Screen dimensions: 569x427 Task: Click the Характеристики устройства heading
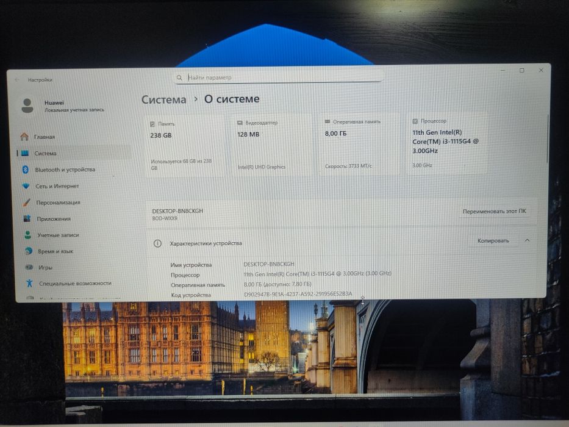[x=206, y=243]
